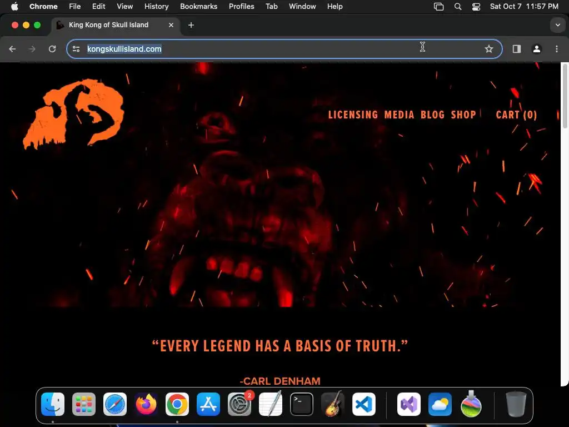Image resolution: width=569 pixels, height=427 pixels.
Task: Open Visual Studio Code from the Dock
Action: [363, 404]
